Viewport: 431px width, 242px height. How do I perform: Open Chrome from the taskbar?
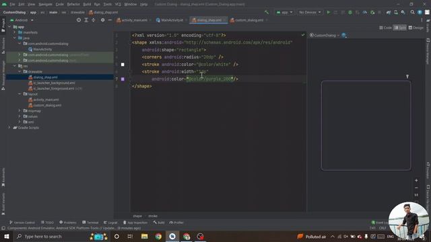click(x=158, y=237)
